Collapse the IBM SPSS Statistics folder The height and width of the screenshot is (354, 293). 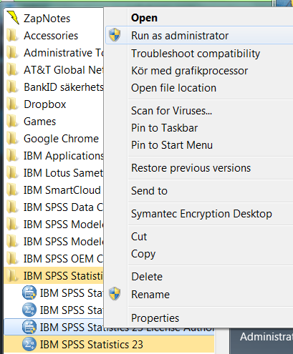54,276
